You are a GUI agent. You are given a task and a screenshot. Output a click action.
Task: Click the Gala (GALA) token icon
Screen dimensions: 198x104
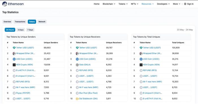point(77,65)
